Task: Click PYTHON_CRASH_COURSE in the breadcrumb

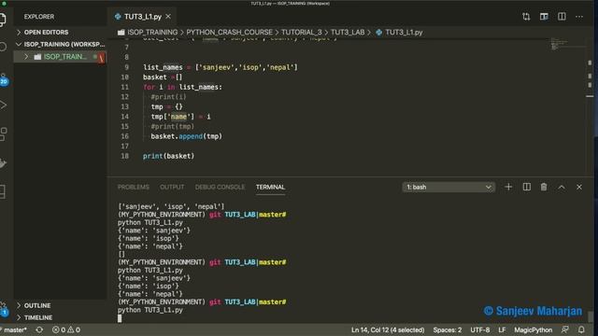Action: point(229,33)
